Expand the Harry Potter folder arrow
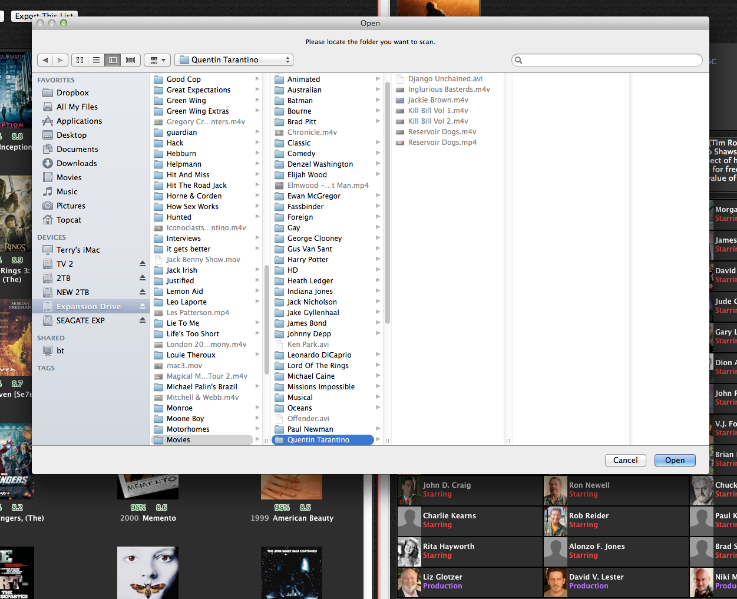 [378, 259]
